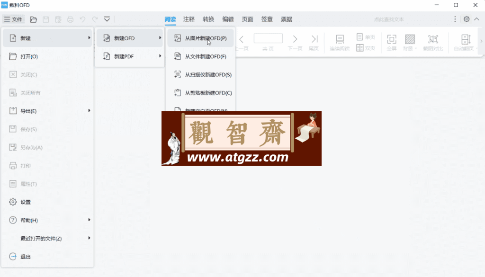Switch to the 阅读 tab
The image size is (485, 277).
(170, 19)
